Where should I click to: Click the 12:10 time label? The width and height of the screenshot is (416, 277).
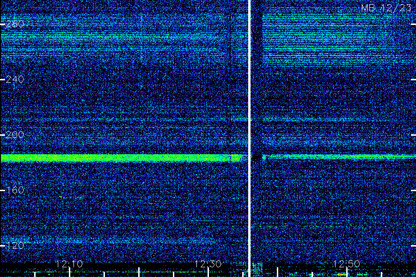click(69, 264)
